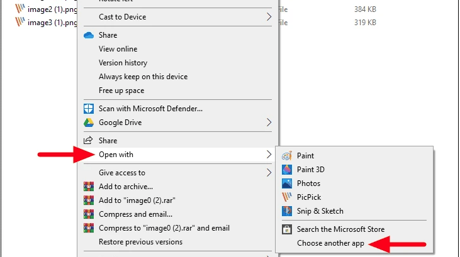
Task: Click the Microsoft Store bag icon
Action: [287, 229]
